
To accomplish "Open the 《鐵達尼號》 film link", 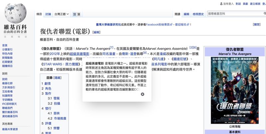I will [x=180, y=59].
